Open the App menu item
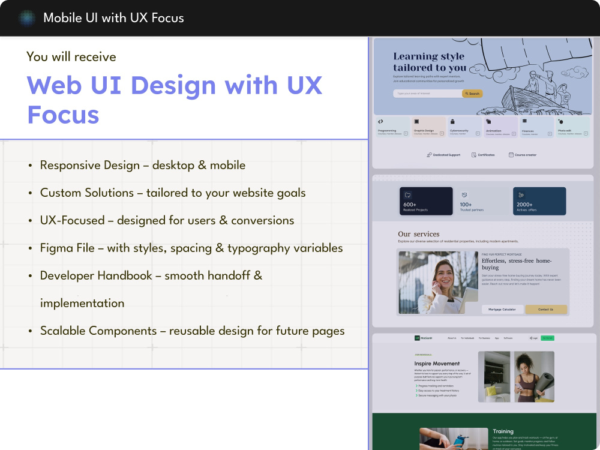 (497, 338)
